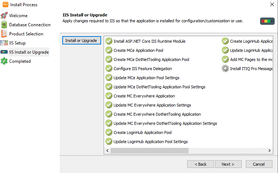Click checkmark beside Create MC Everywhere DotNetTooling Application
Image resolution: width=278 pixels, height=173 pixels.
[x=109, y=114]
